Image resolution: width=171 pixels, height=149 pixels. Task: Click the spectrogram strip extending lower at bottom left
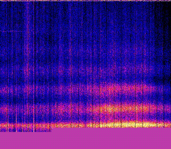click(x=25, y=130)
